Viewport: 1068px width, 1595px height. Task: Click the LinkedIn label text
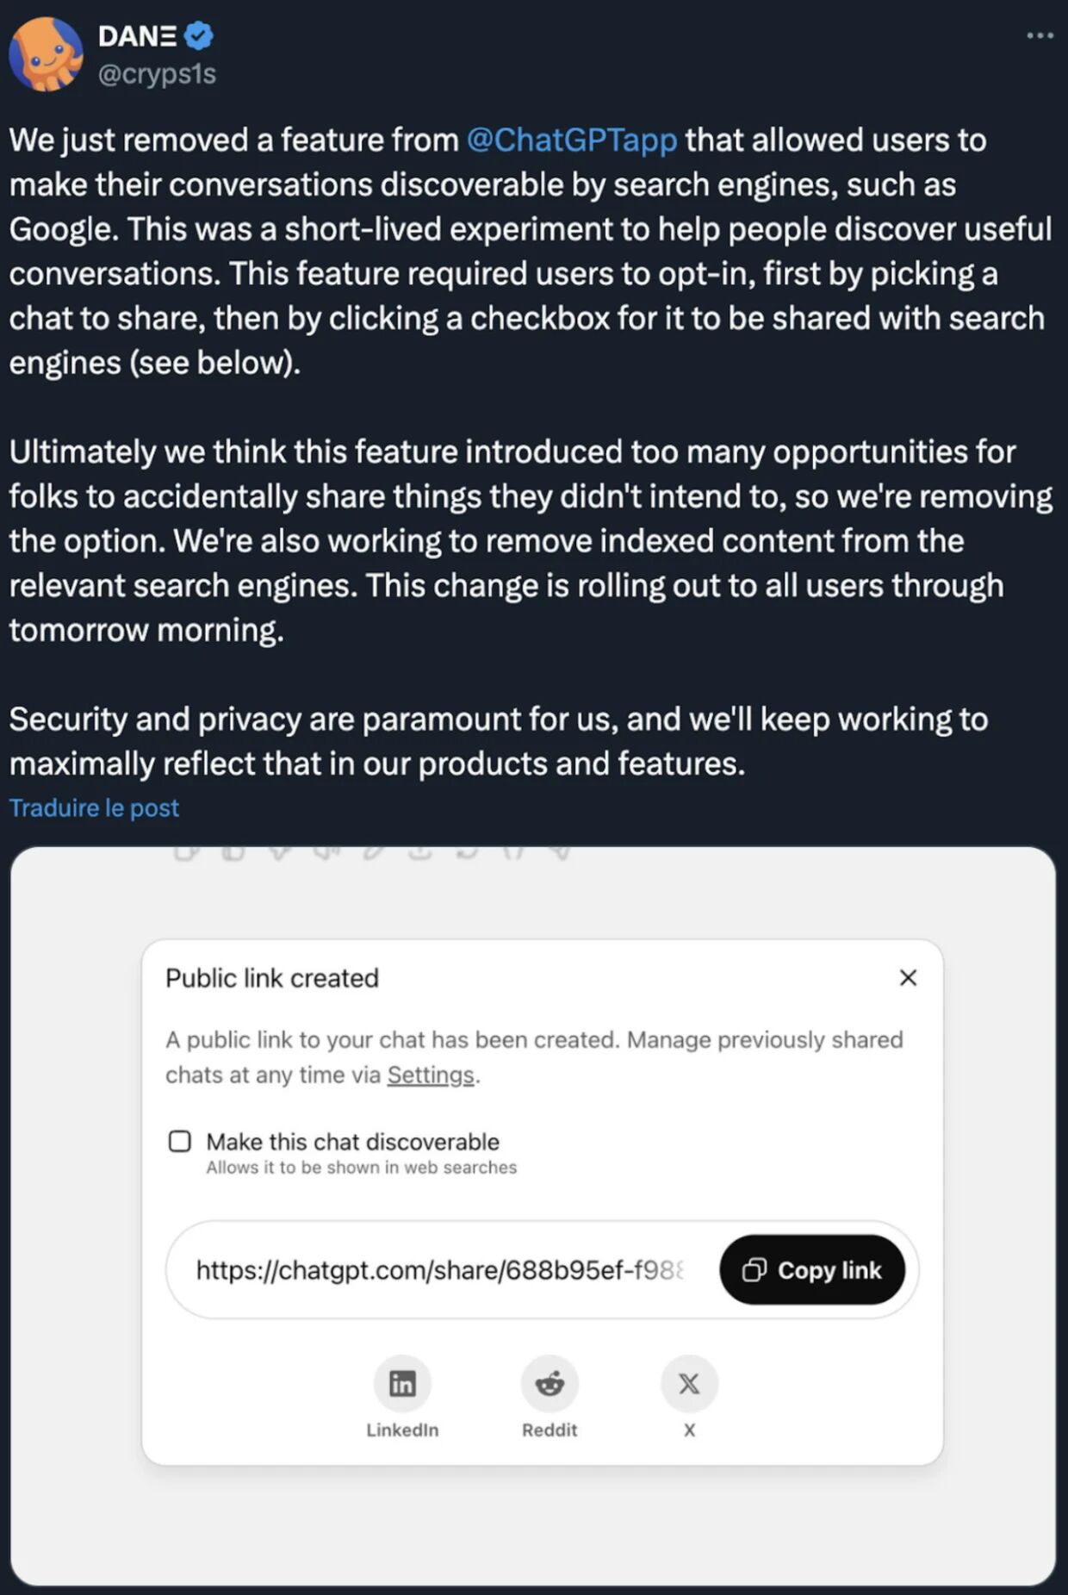coord(402,1430)
